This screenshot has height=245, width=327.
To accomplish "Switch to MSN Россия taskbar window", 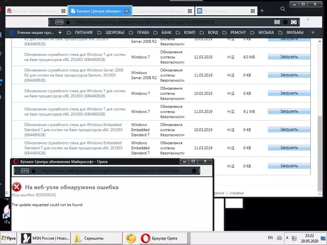I will click(x=46, y=238).
